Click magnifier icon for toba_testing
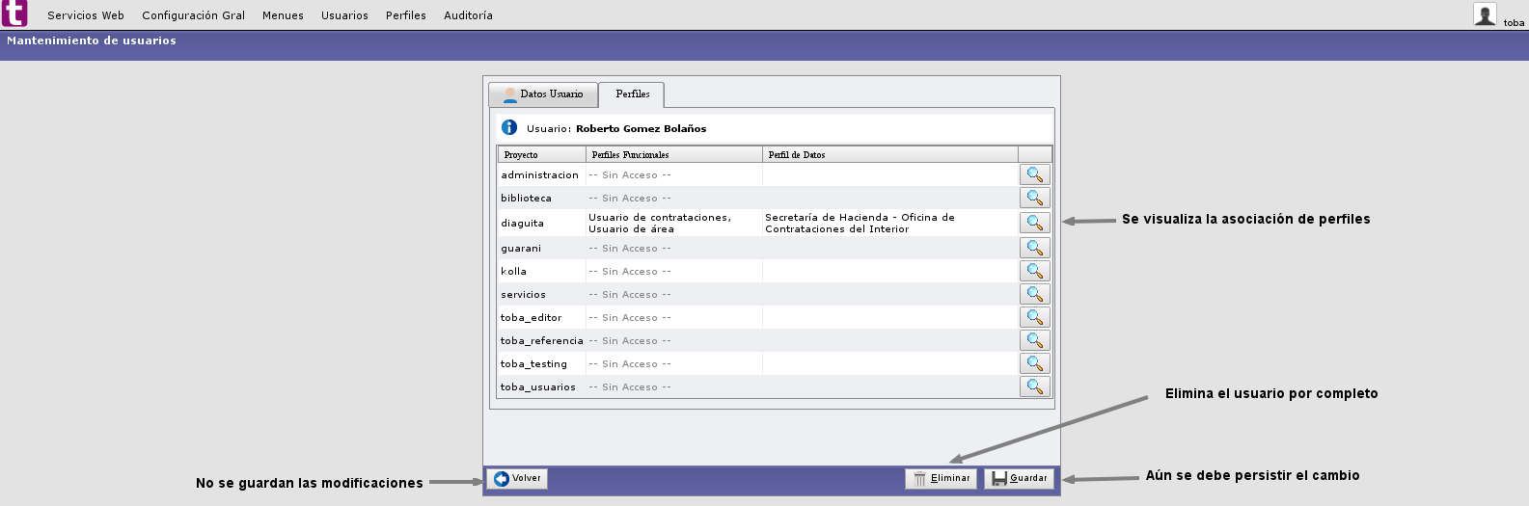Screen dimensions: 1529x506 (1034, 363)
